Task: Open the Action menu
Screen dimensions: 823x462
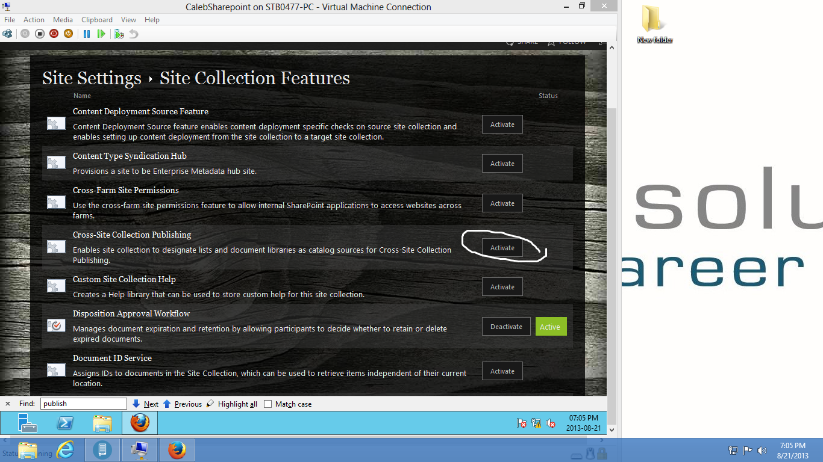Action: point(34,20)
